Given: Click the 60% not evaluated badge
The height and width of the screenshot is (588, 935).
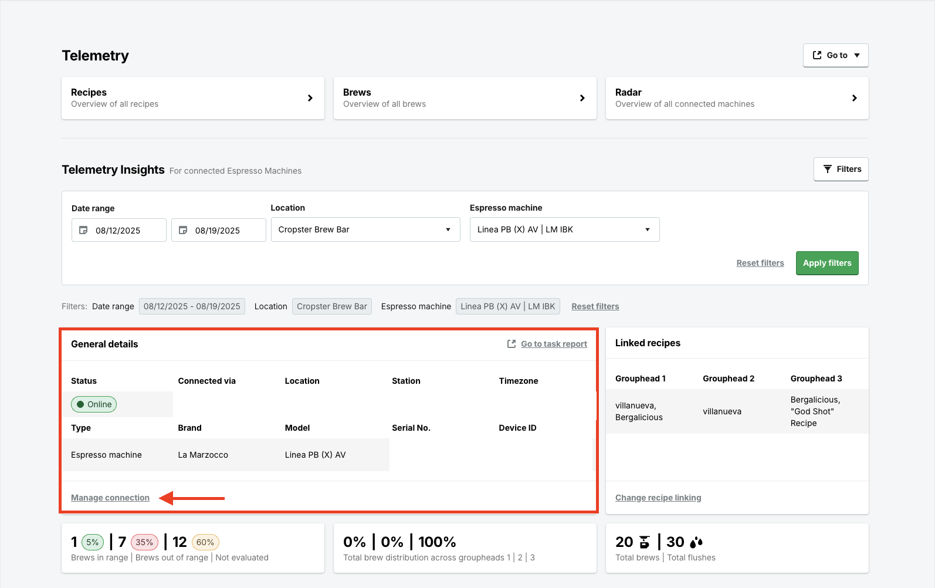Looking at the screenshot, I should point(205,542).
